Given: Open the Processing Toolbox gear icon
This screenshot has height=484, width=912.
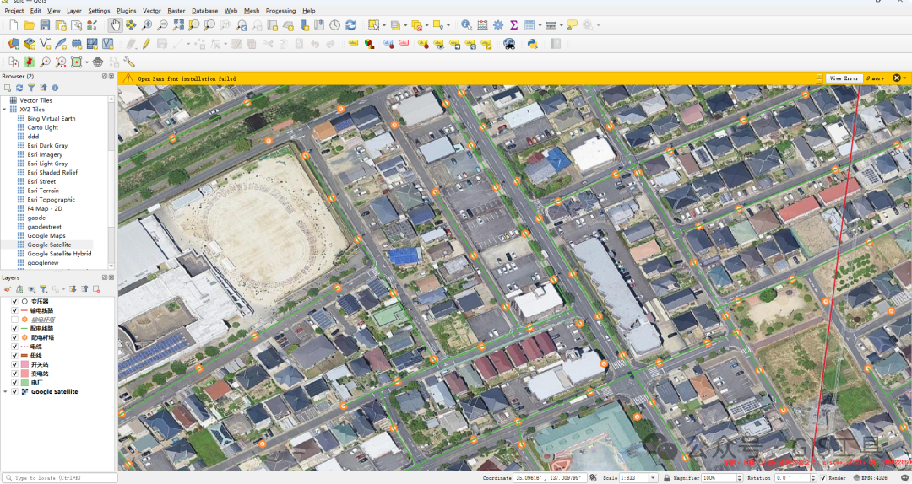Looking at the screenshot, I should pos(498,25).
